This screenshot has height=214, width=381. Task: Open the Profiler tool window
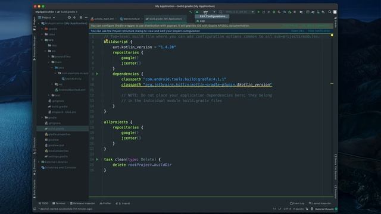coord(105,203)
